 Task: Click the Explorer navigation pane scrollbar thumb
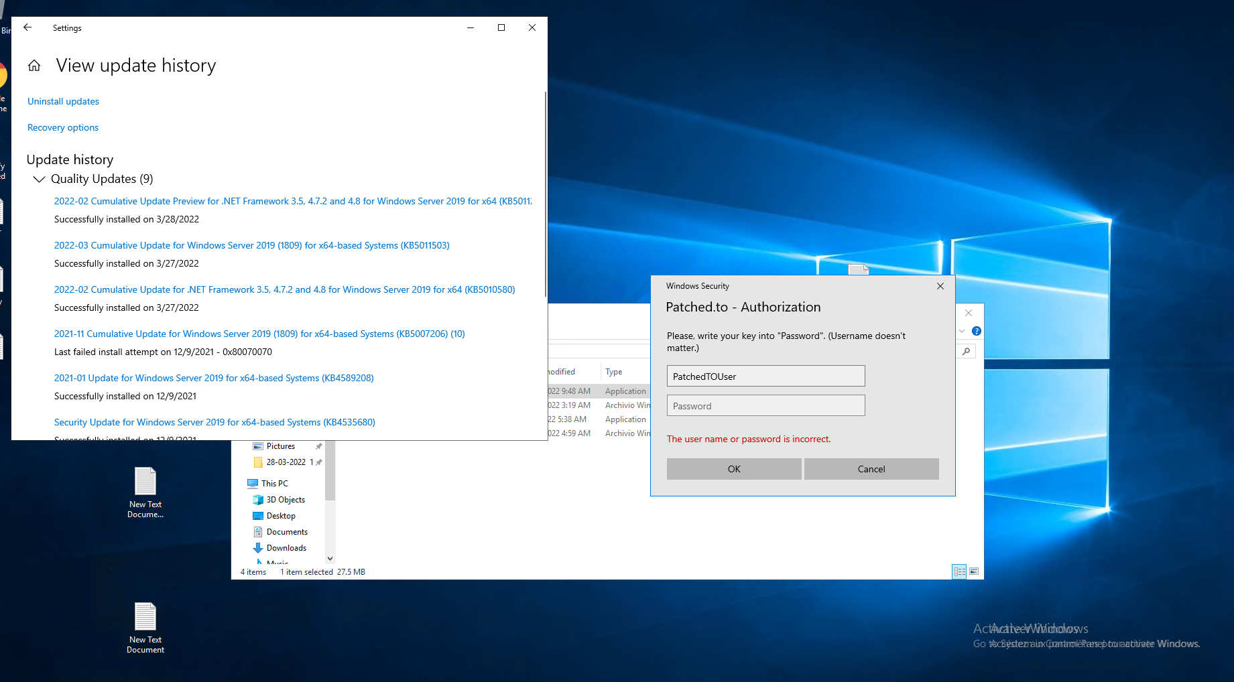coord(330,470)
